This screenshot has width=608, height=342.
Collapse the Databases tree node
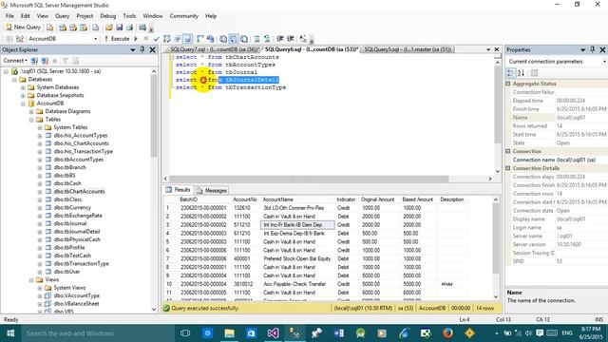14,80
